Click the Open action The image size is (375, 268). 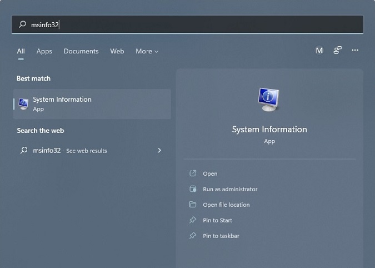pos(210,173)
